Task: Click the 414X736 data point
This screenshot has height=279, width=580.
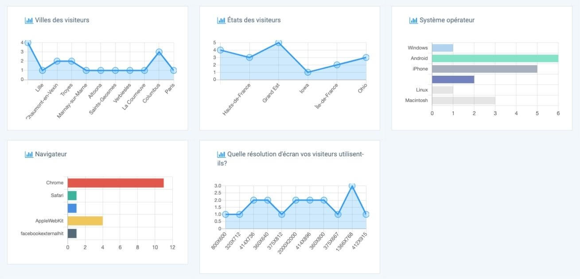Action: 253,200
